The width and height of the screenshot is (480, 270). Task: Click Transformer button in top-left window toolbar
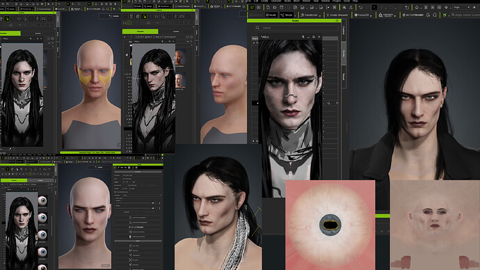[x=26, y=9]
